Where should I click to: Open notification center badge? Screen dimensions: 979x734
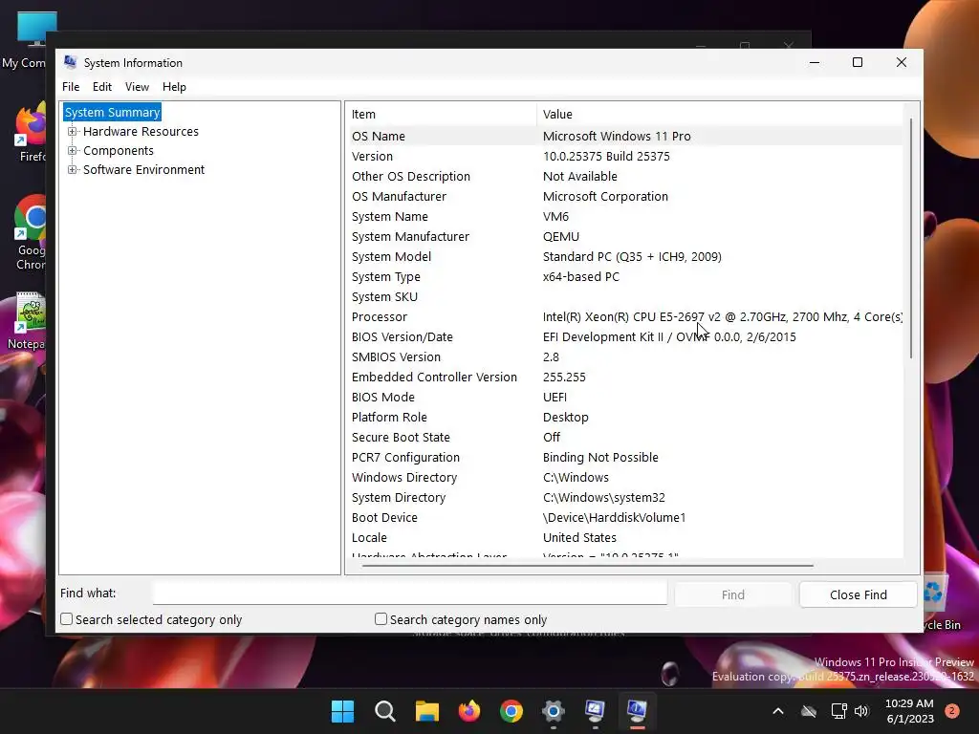952,711
